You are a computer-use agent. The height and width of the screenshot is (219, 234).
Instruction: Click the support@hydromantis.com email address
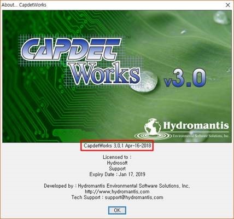(134, 197)
